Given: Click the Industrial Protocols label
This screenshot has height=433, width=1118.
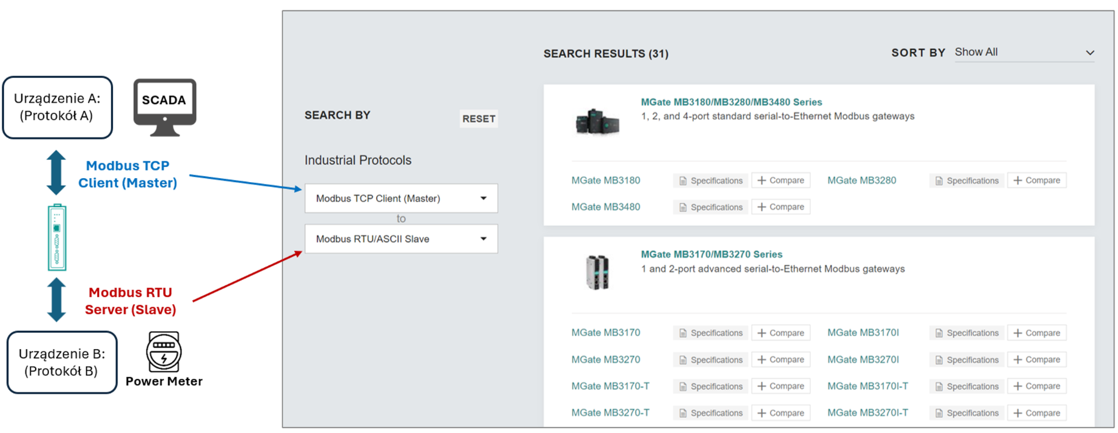Looking at the screenshot, I should tap(358, 160).
